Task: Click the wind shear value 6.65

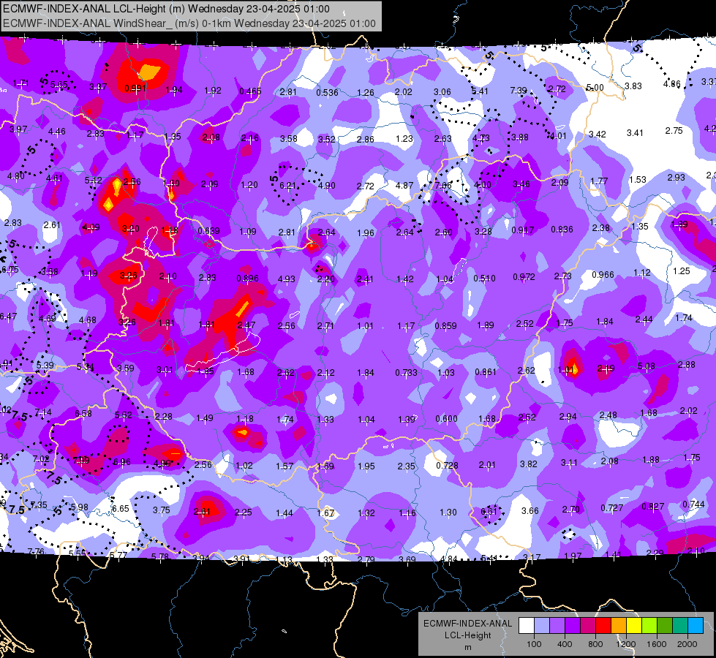Action: coord(121,509)
